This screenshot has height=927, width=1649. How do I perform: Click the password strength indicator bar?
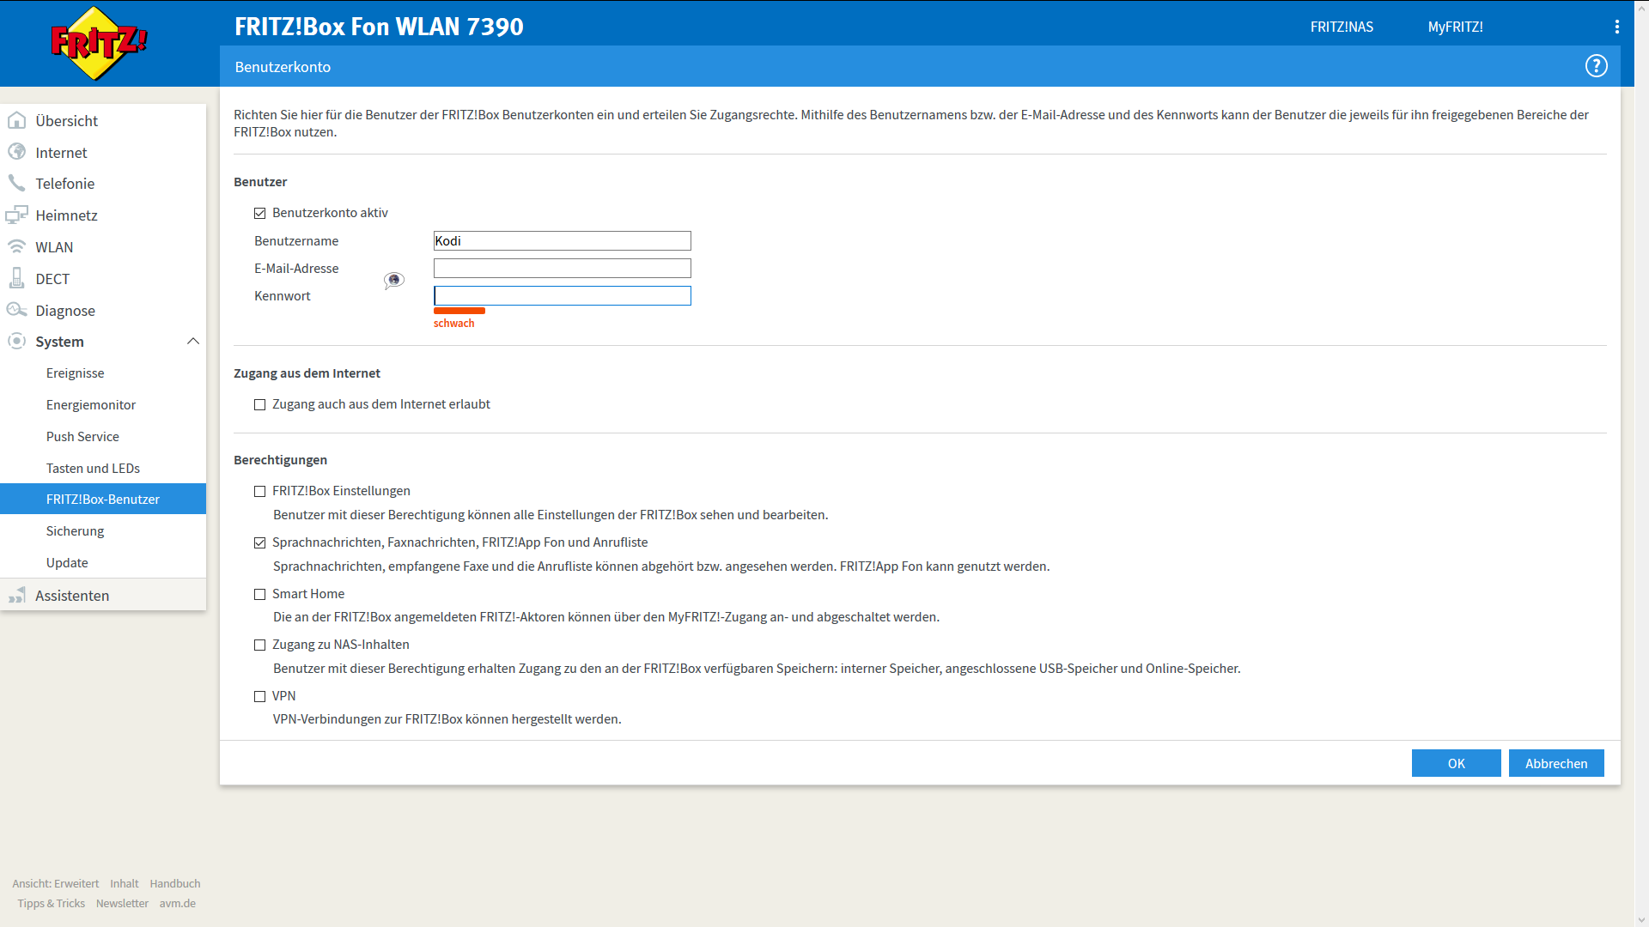coord(459,311)
